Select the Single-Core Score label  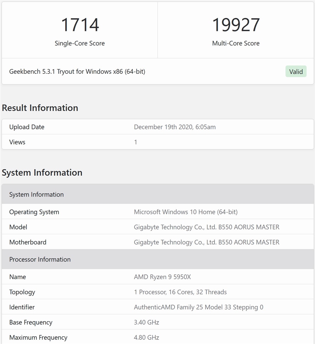pos(80,43)
